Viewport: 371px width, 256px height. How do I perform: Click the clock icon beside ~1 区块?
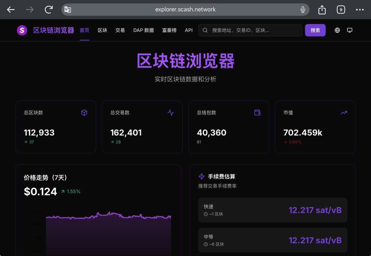click(x=206, y=214)
